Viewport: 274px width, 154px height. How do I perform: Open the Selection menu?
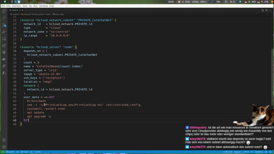click(16, 6)
